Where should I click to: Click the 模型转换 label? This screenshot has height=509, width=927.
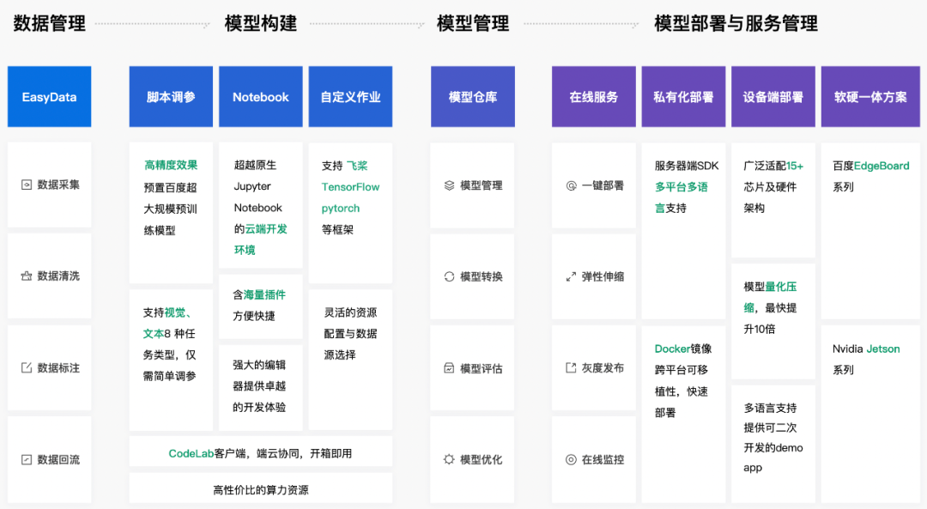pyautogui.click(x=482, y=276)
